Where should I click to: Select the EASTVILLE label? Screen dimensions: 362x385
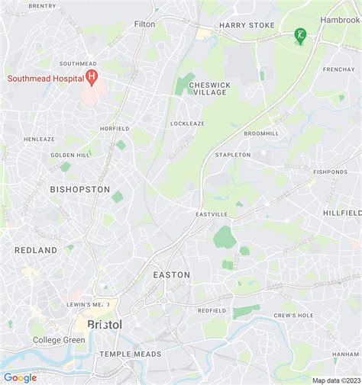212,214
